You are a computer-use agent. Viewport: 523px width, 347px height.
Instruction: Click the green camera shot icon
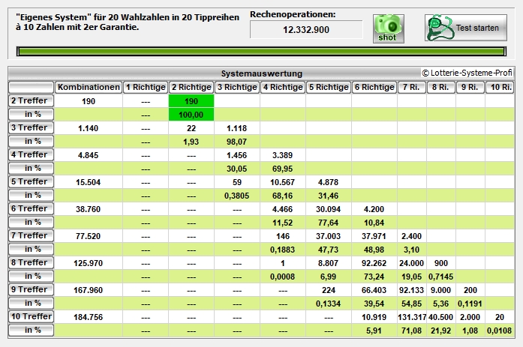388,28
